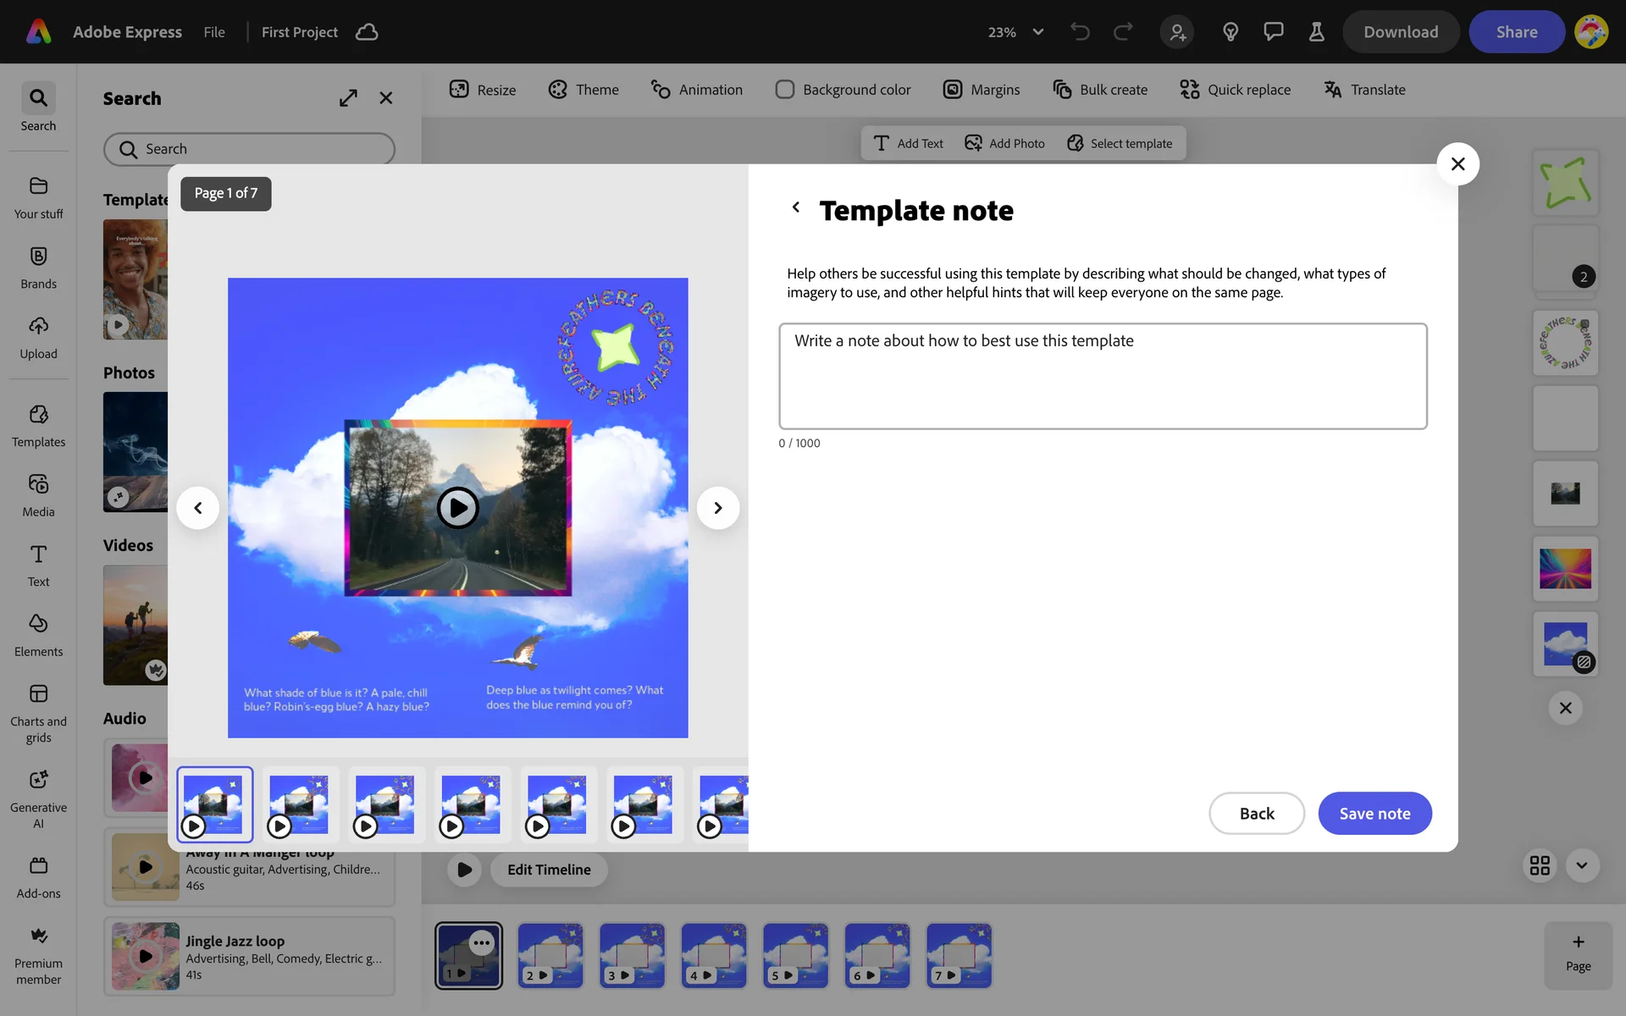Open the Brands panel in sidebar
Image resolution: width=1626 pixels, height=1016 pixels.
coord(38,267)
